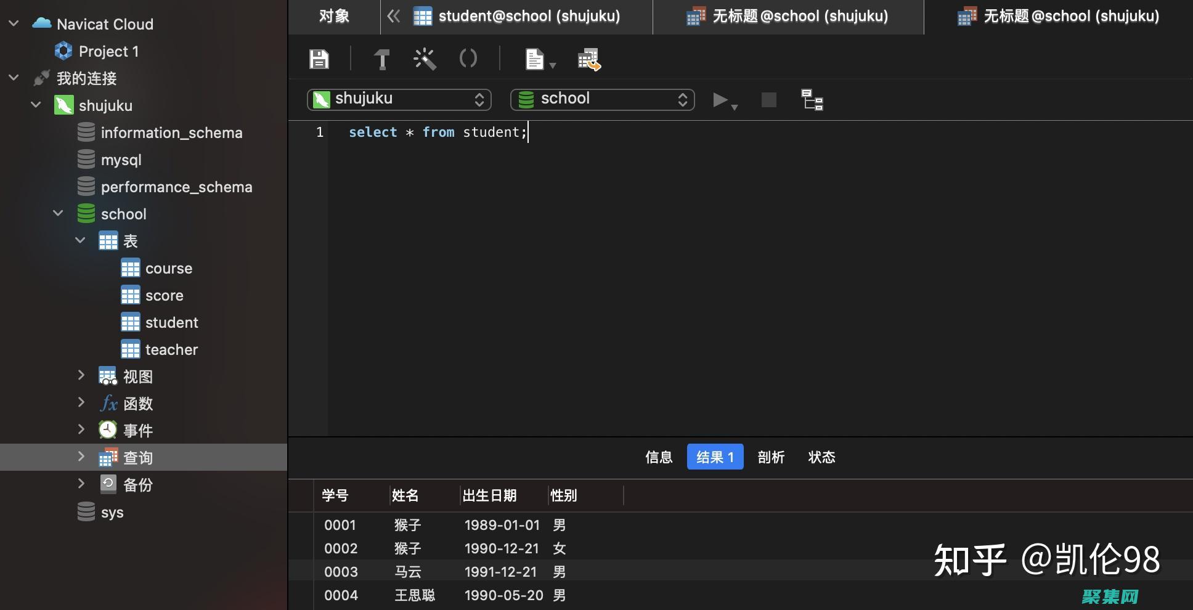Open the score table from tree
Viewport: 1193px width, 610px height.
164,295
